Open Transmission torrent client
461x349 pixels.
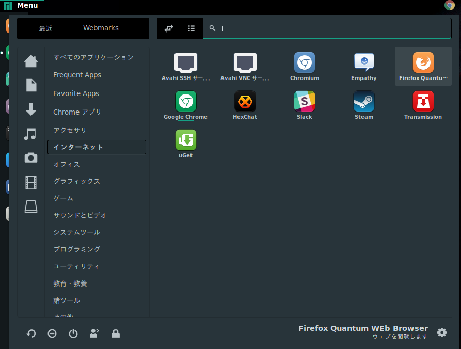[423, 105]
